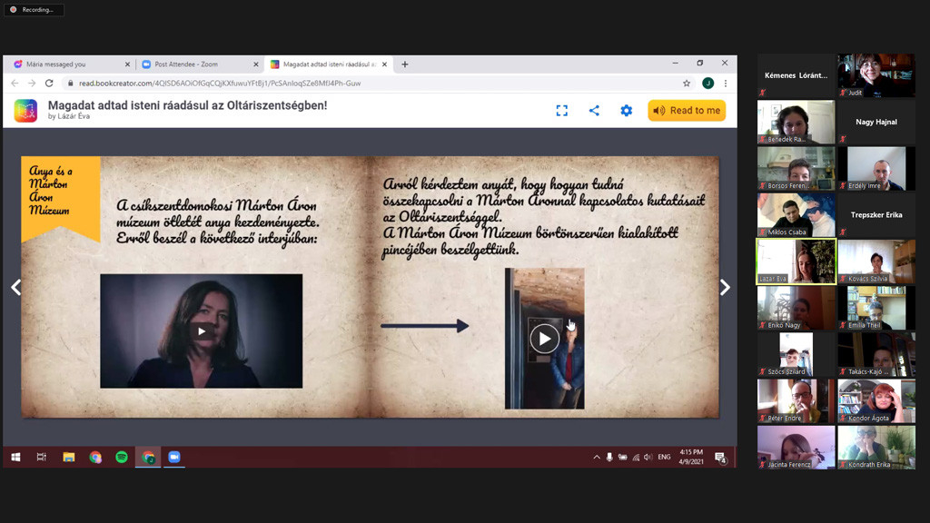
Task: Play the left interview video
Action: (201, 331)
